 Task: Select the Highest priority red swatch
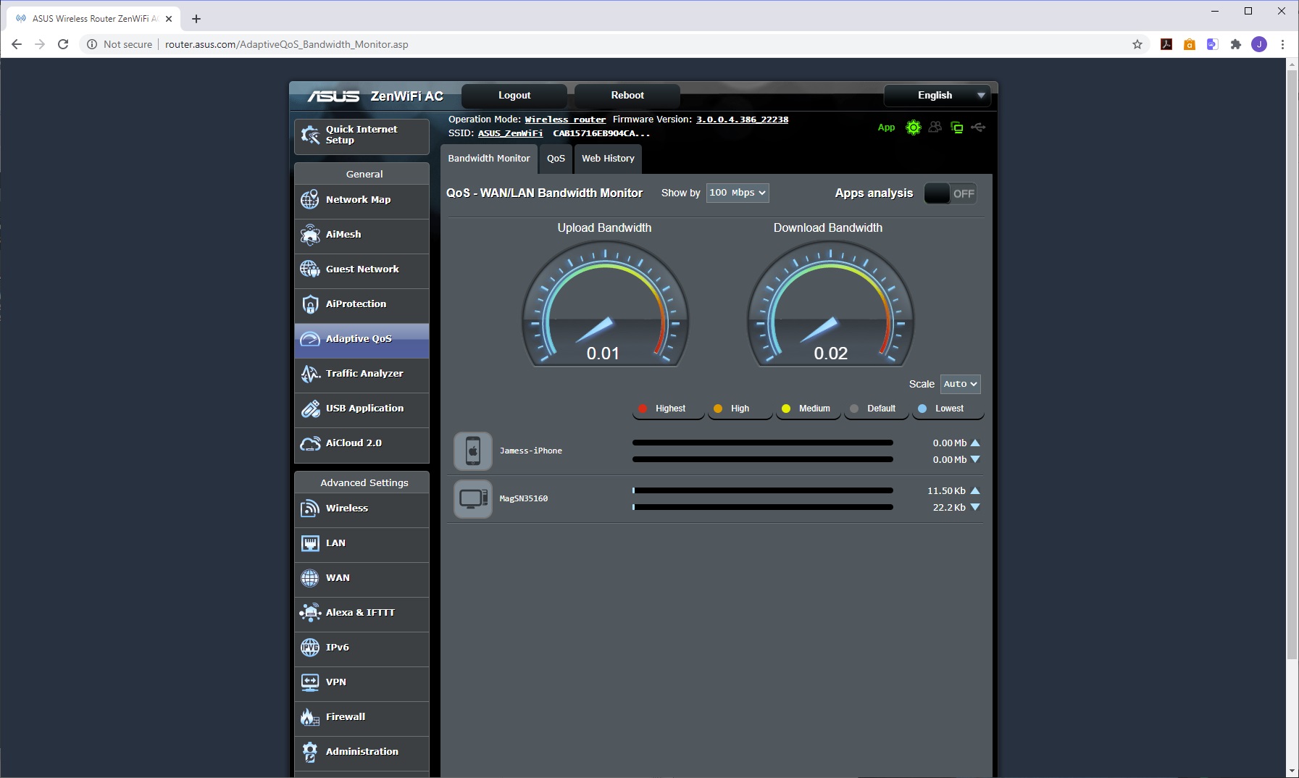[x=643, y=409]
